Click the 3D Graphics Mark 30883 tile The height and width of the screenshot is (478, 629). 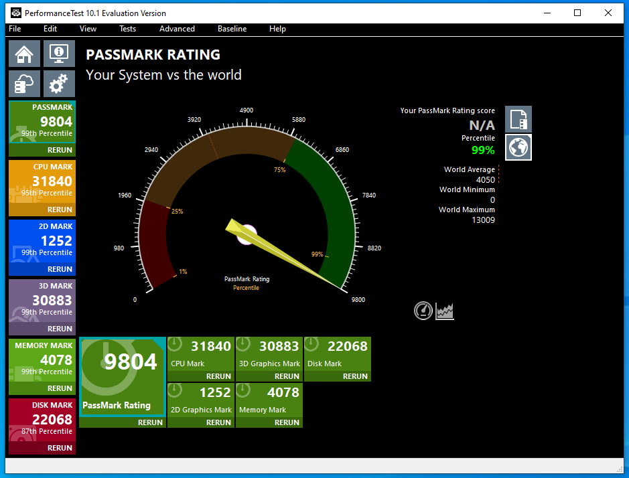tap(269, 353)
